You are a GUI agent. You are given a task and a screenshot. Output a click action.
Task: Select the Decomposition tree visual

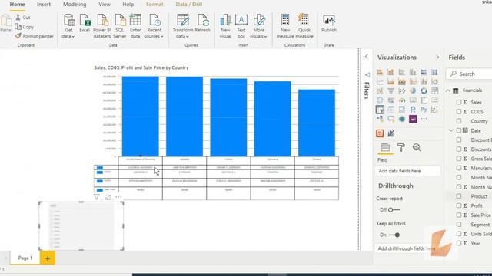[x=380, y=119]
